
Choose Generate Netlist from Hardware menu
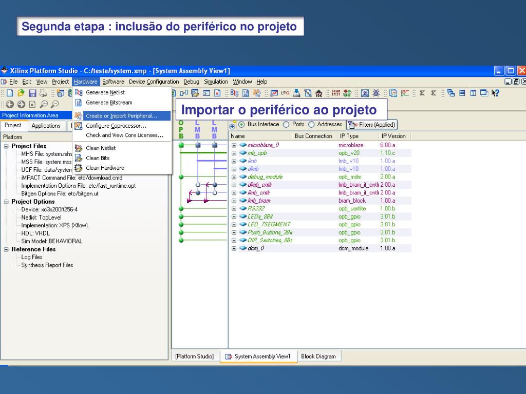[x=122, y=92]
